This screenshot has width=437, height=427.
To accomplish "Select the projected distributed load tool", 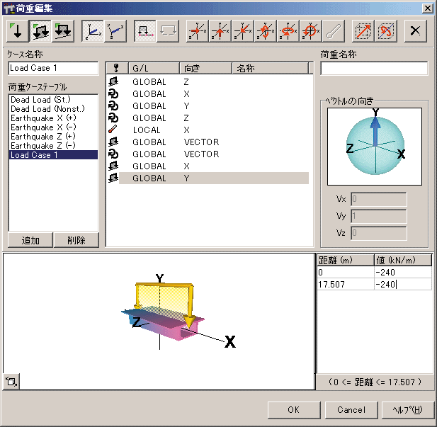I will 63,31.
